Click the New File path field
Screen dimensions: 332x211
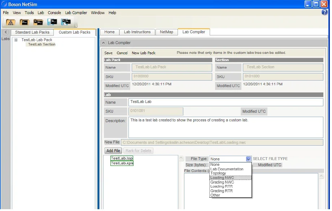(x=222, y=142)
